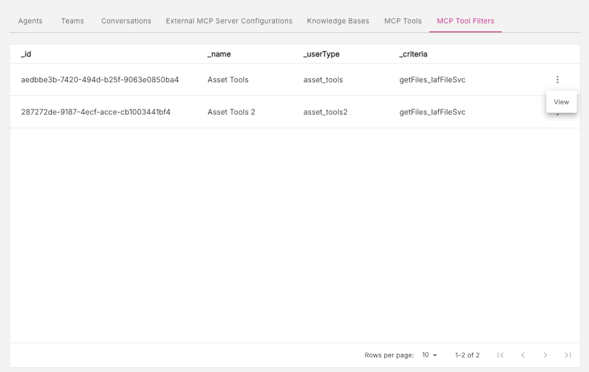Open External MCP Server Configurations tab

point(229,21)
